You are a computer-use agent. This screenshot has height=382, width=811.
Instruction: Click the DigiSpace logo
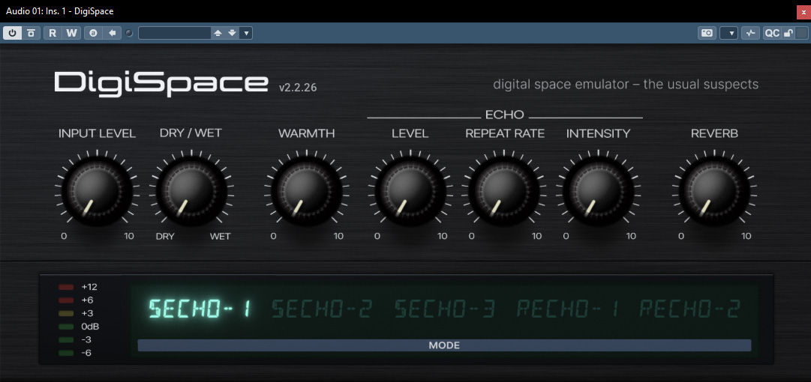click(x=161, y=84)
